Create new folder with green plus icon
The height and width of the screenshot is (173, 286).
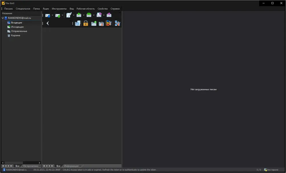(94, 23)
